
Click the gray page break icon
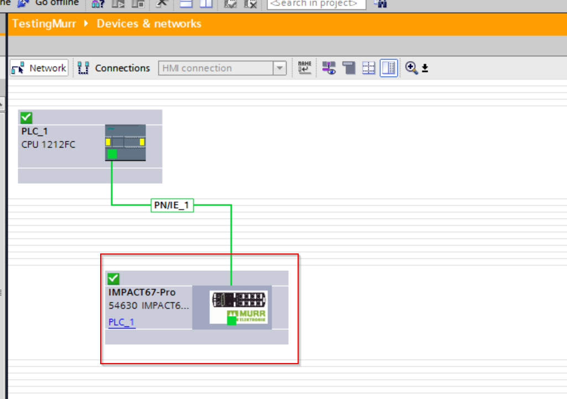pyautogui.click(x=349, y=68)
